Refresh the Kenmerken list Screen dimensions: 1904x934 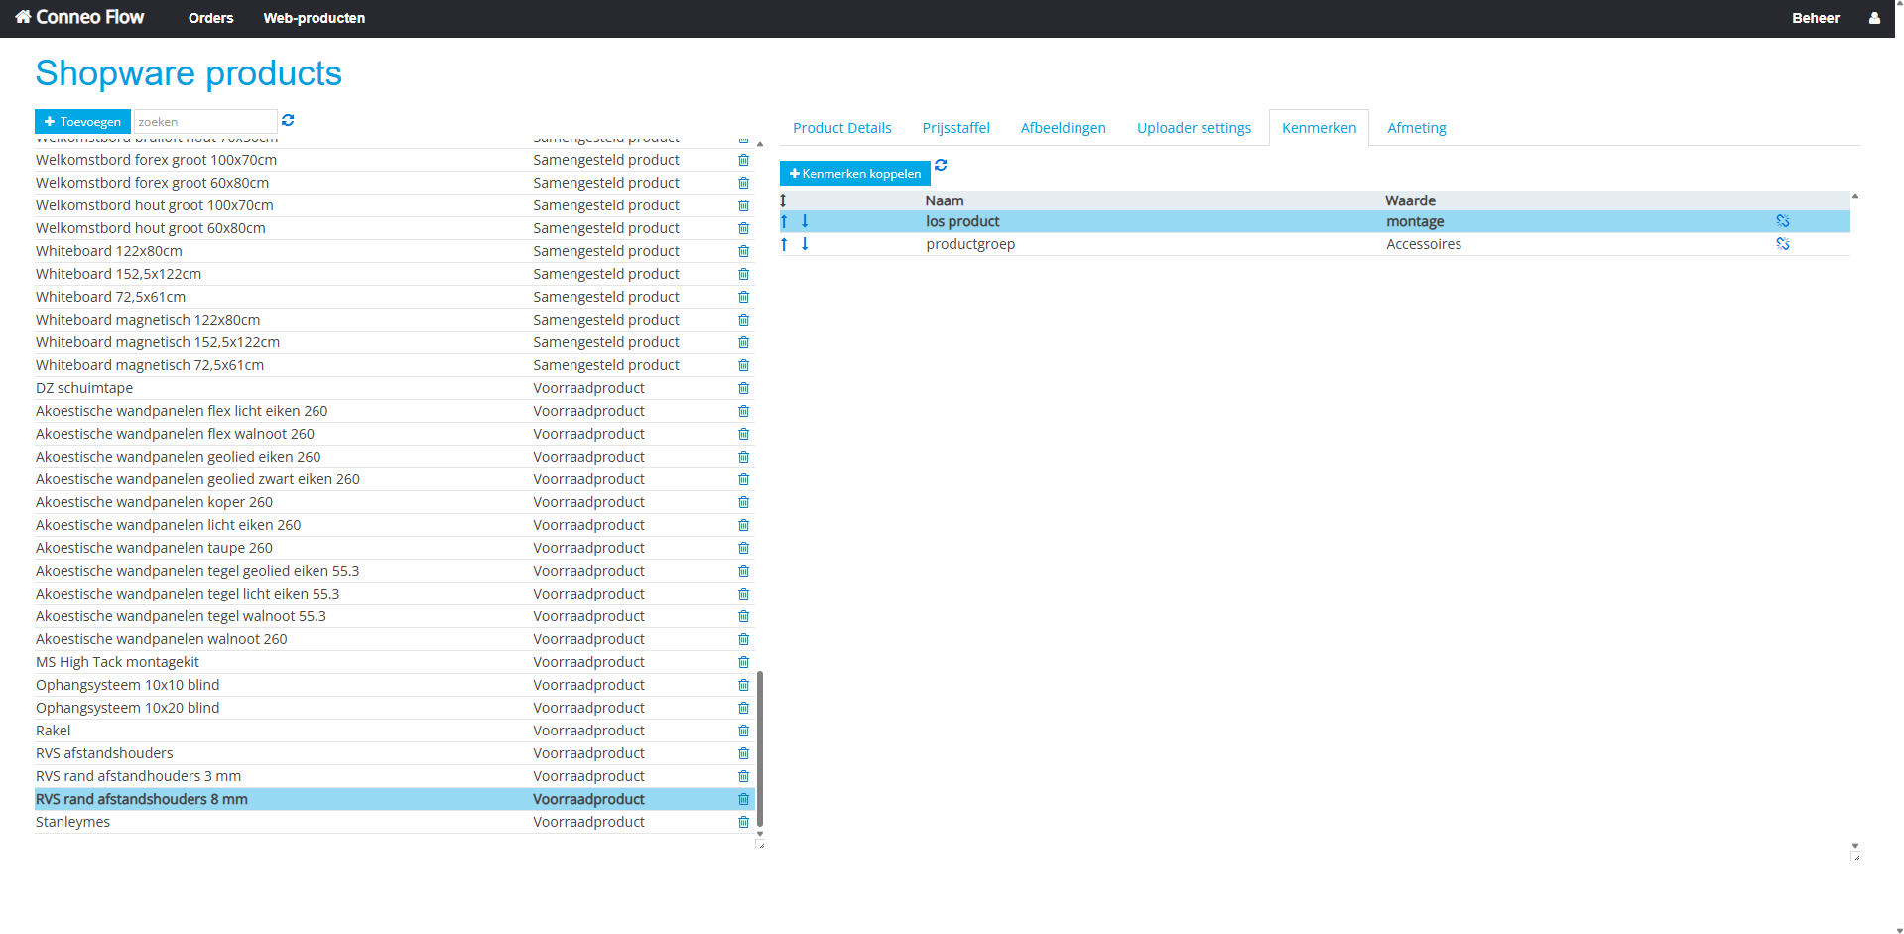pos(941,165)
